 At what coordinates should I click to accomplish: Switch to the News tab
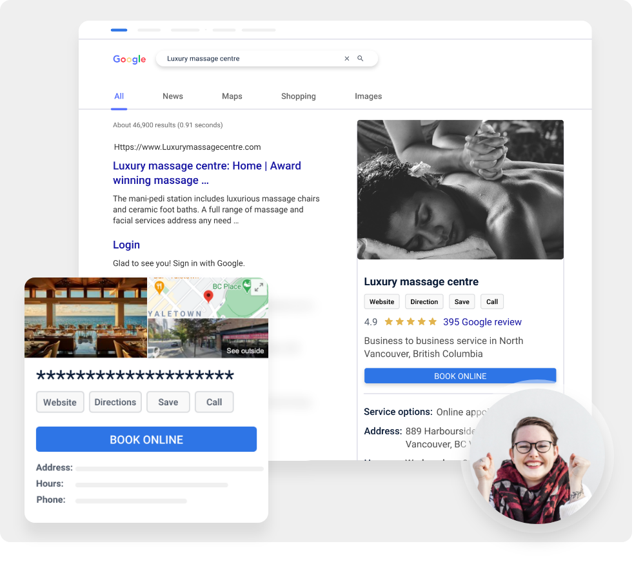pos(173,96)
